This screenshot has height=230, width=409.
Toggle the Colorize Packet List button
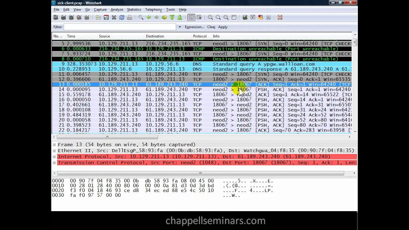click(191, 17)
